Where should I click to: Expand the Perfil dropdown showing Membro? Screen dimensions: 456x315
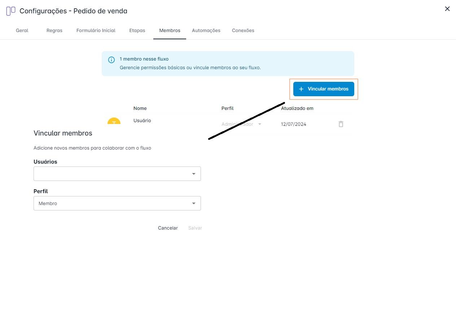pos(194,203)
